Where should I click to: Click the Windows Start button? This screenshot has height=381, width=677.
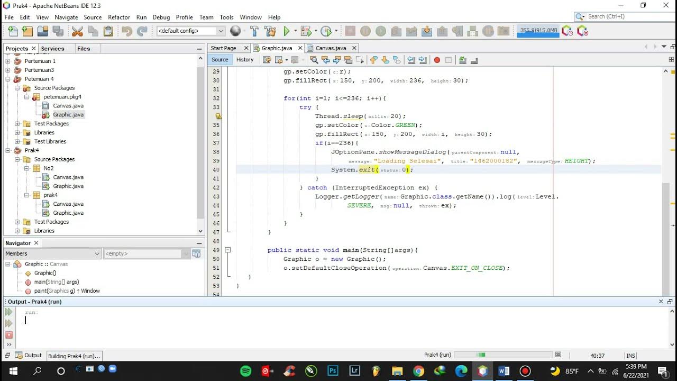coord(13,371)
